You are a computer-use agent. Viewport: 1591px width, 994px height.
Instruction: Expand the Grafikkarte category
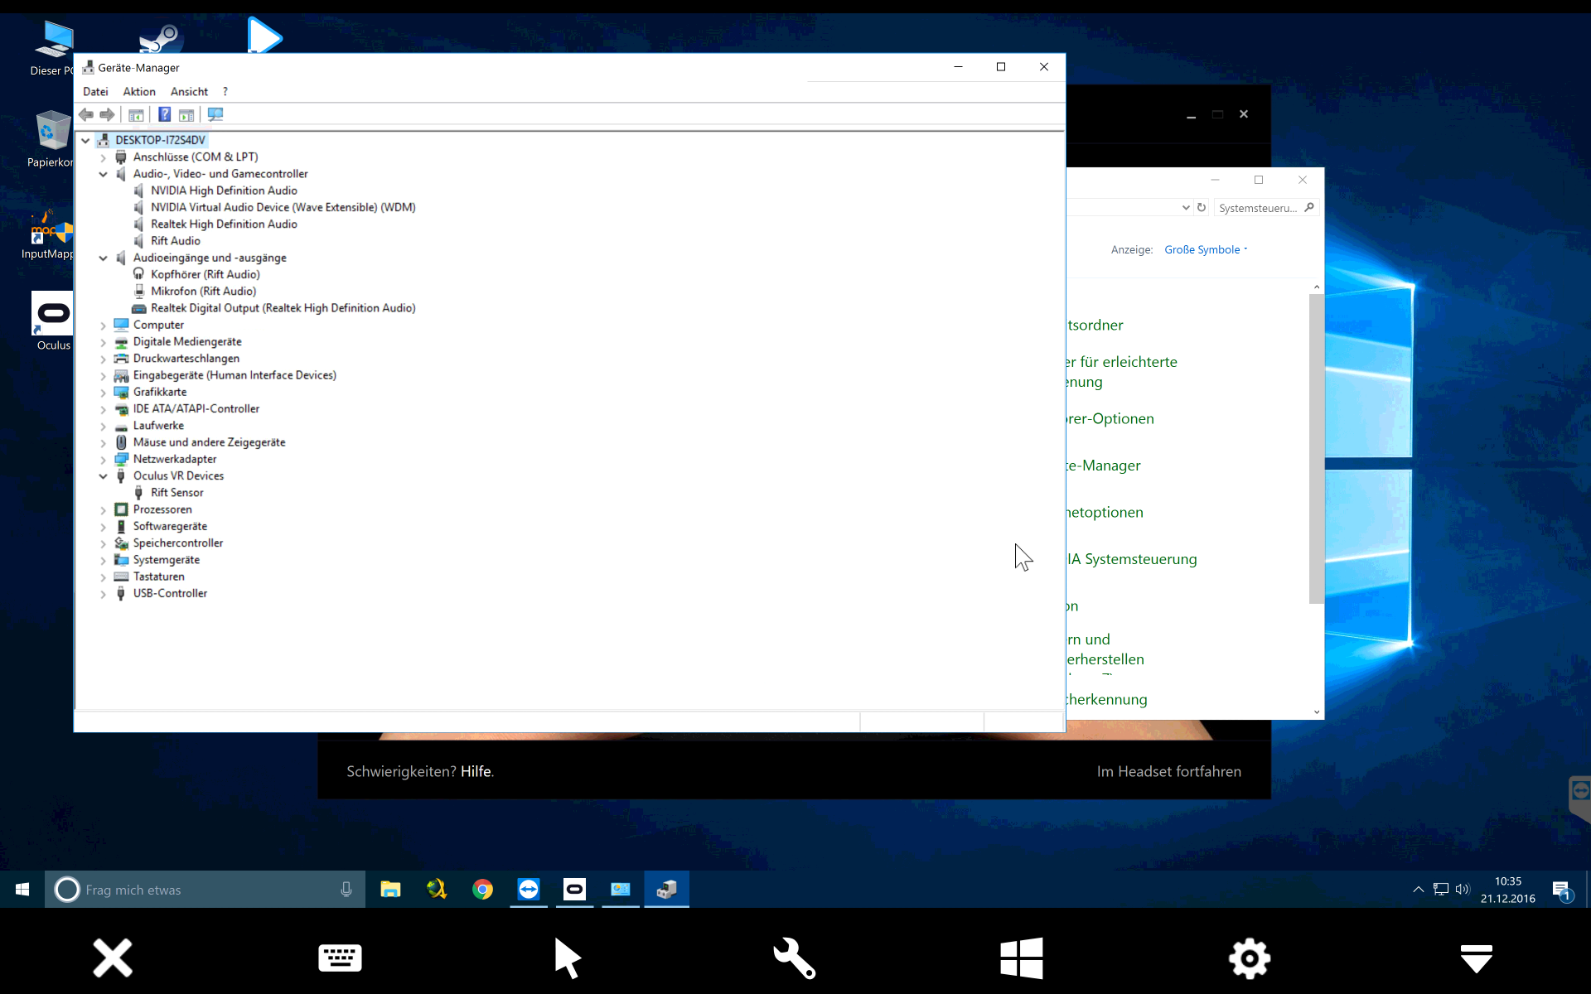pyautogui.click(x=103, y=393)
